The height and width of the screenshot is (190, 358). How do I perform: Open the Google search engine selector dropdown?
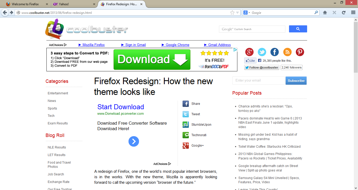point(247,13)
